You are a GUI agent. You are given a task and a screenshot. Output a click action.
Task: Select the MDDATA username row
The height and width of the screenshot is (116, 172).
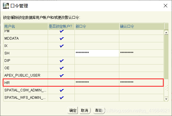point(26,38)
